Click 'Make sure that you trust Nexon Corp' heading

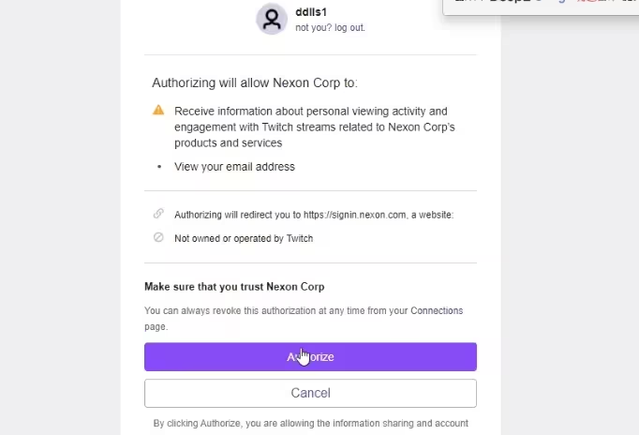[234, 287]
